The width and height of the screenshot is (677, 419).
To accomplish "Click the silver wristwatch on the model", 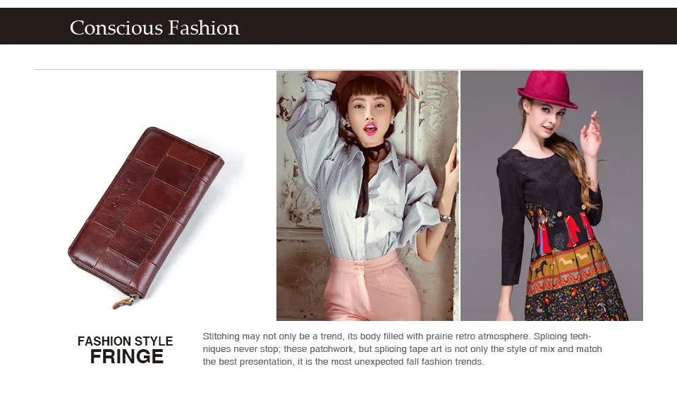I will point(446,219).
